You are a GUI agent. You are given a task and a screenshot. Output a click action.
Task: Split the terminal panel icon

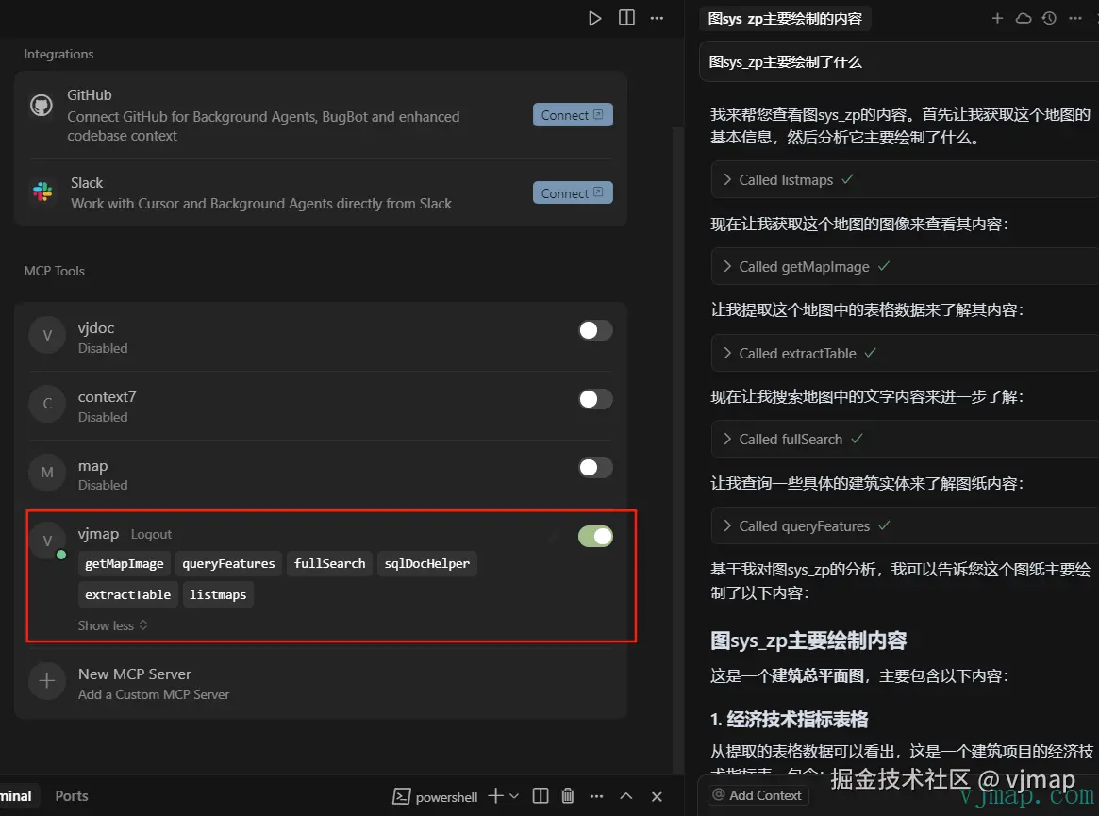tap(541, 795)
